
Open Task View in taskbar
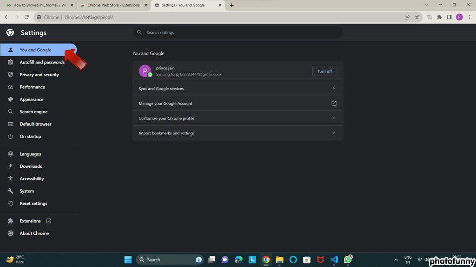click(212, 260)
